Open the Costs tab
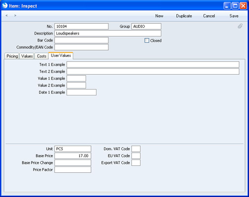Image resolution: width=249 pixels, height=197 pixels. (x=42, y=56)
